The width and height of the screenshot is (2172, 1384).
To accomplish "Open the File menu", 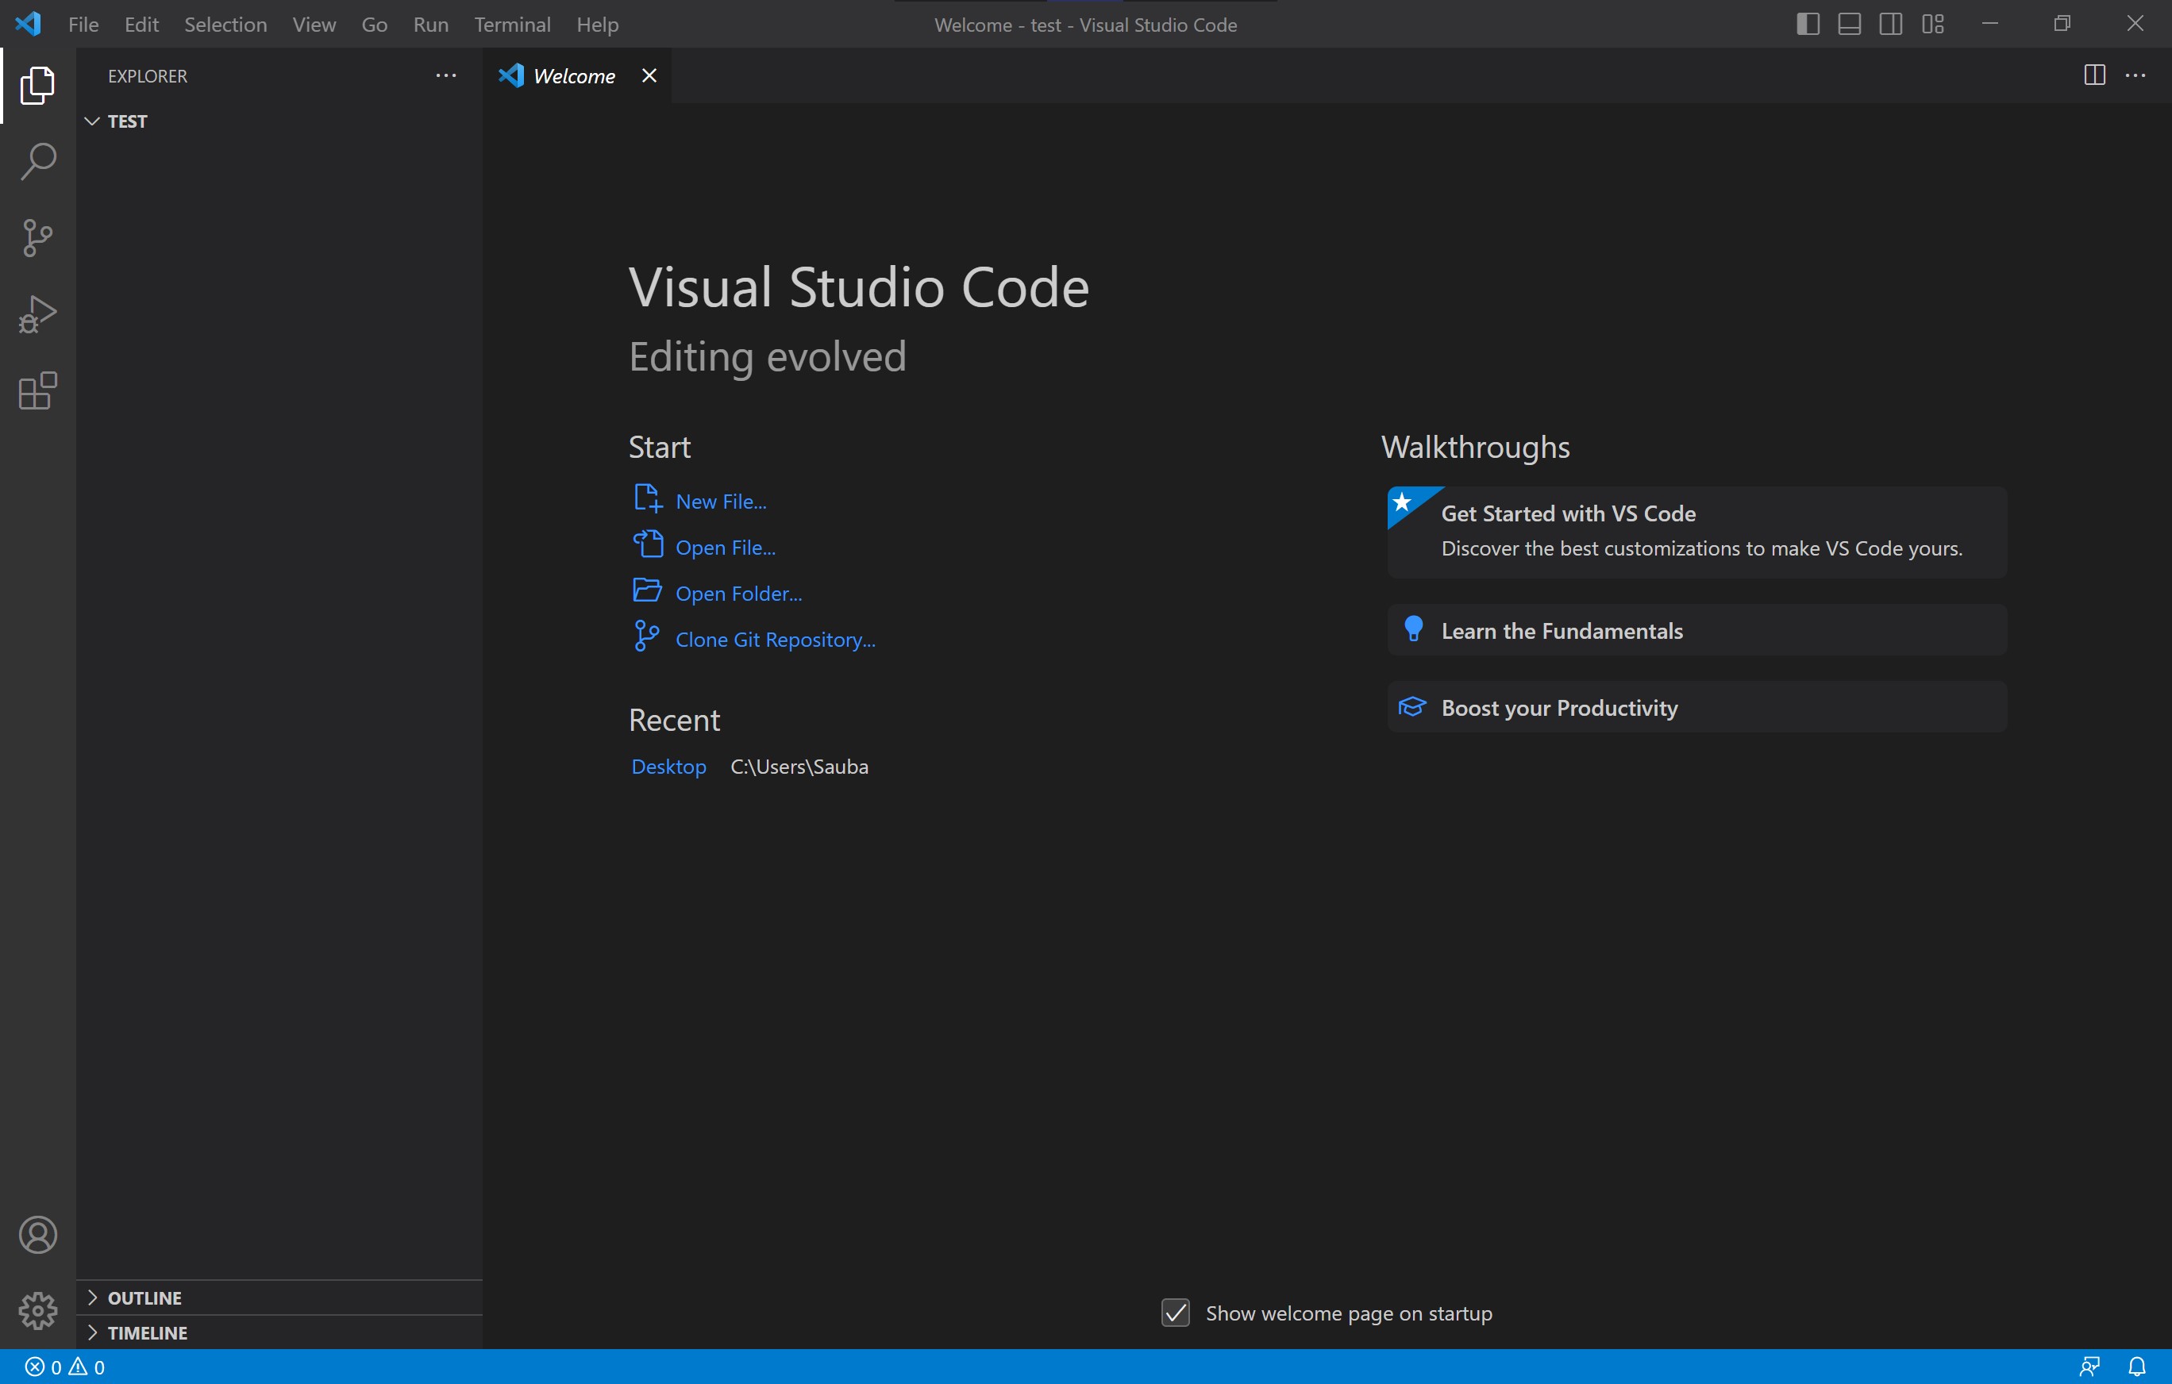I will (x=83, y=24).
